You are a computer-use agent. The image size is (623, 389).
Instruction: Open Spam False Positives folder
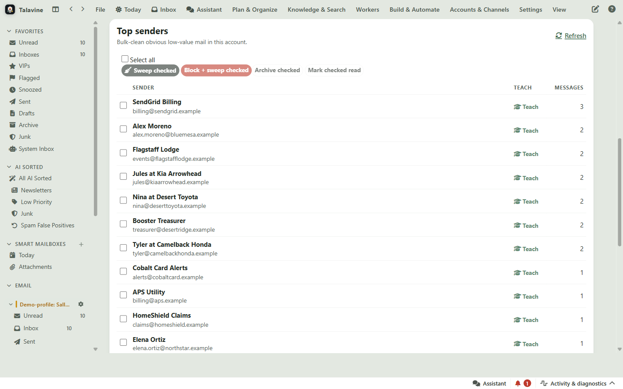pos(48,226)
